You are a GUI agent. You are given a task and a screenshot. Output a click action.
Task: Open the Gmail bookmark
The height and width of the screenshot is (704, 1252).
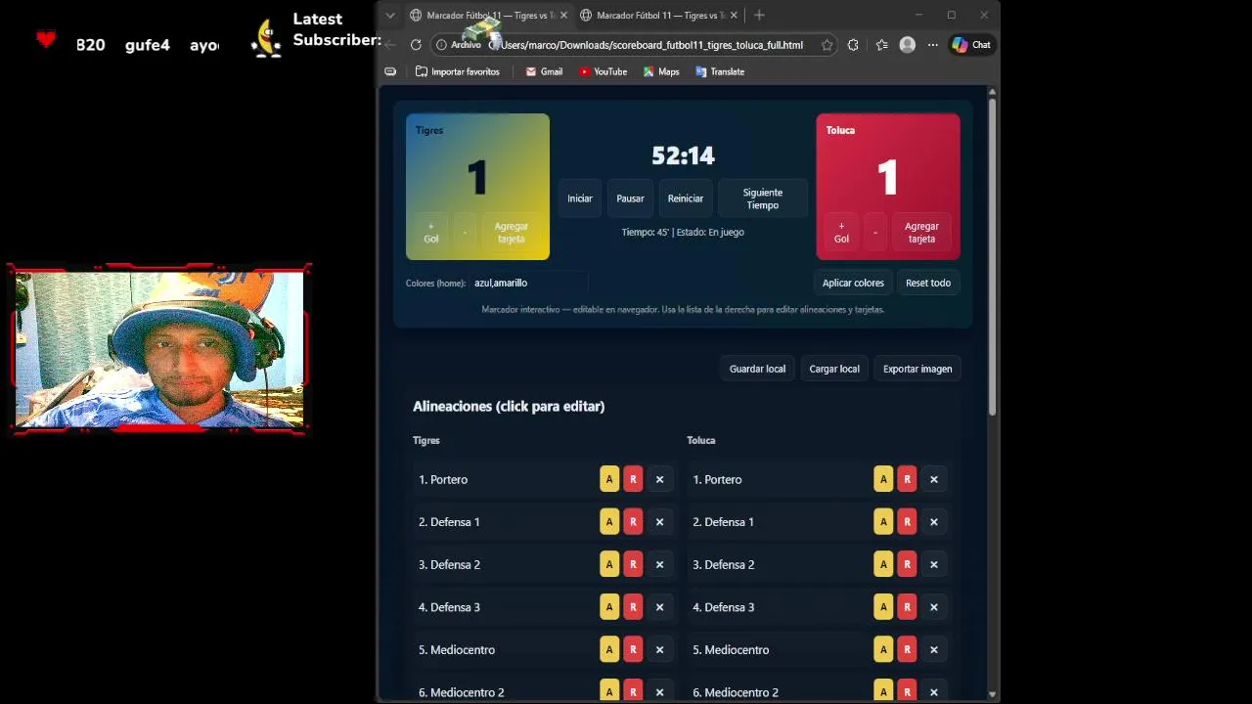[x=544, y=71]
